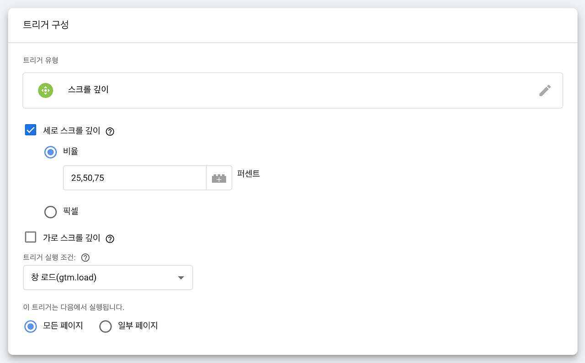Viewport: 585px width, 363px height.
Task: Click the 트리거 유형 section label
Action: (x=41, y=60)
